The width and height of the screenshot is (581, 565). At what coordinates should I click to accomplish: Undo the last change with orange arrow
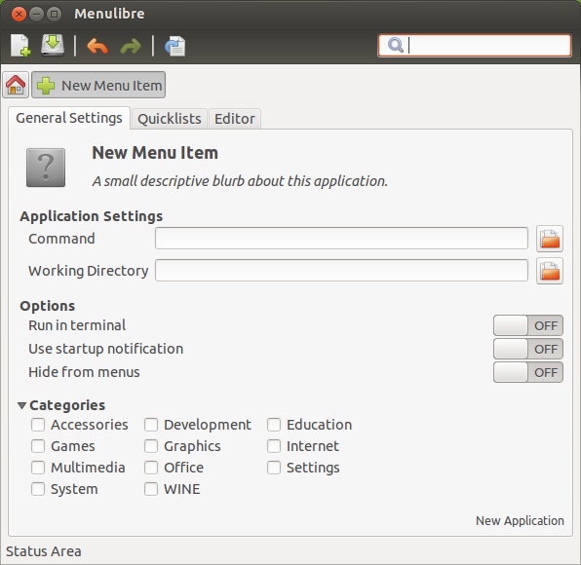click(97, 47)
